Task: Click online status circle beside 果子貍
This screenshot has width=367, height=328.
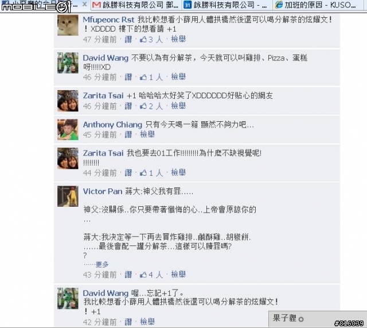Action: coord(301,319)
